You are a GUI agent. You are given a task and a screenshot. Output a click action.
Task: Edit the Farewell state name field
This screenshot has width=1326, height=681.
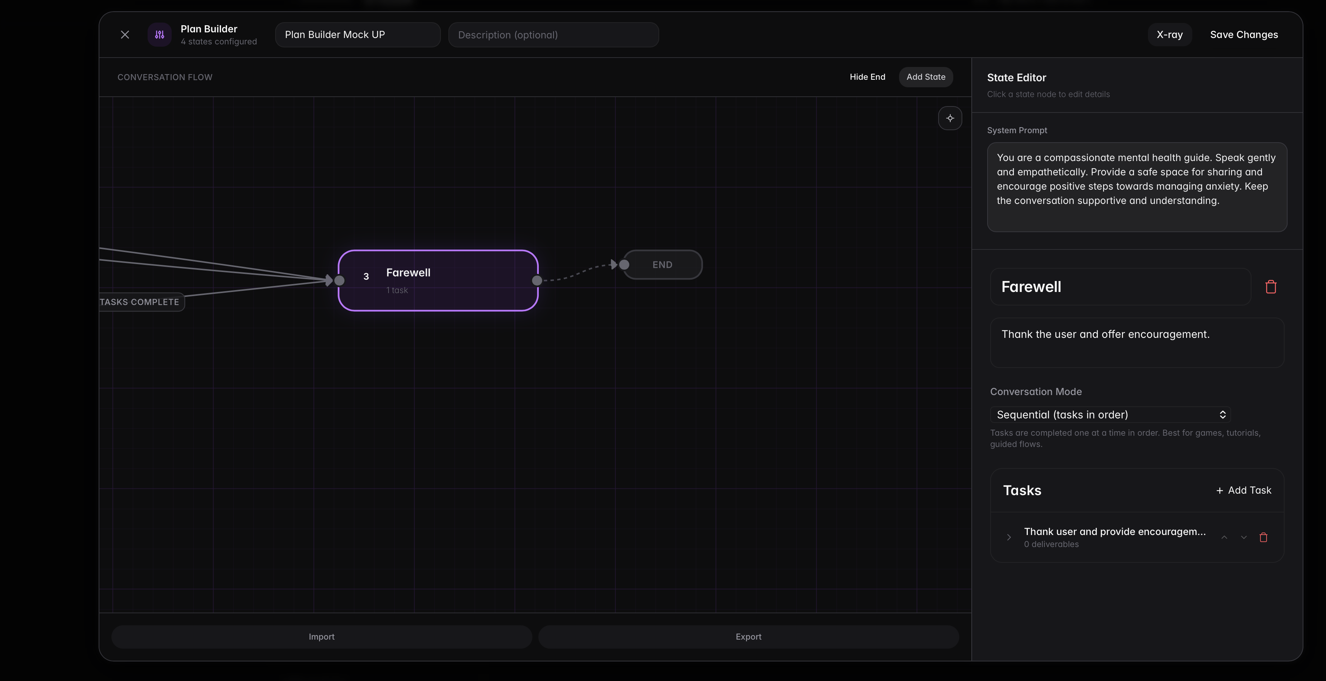(1120, 286)
